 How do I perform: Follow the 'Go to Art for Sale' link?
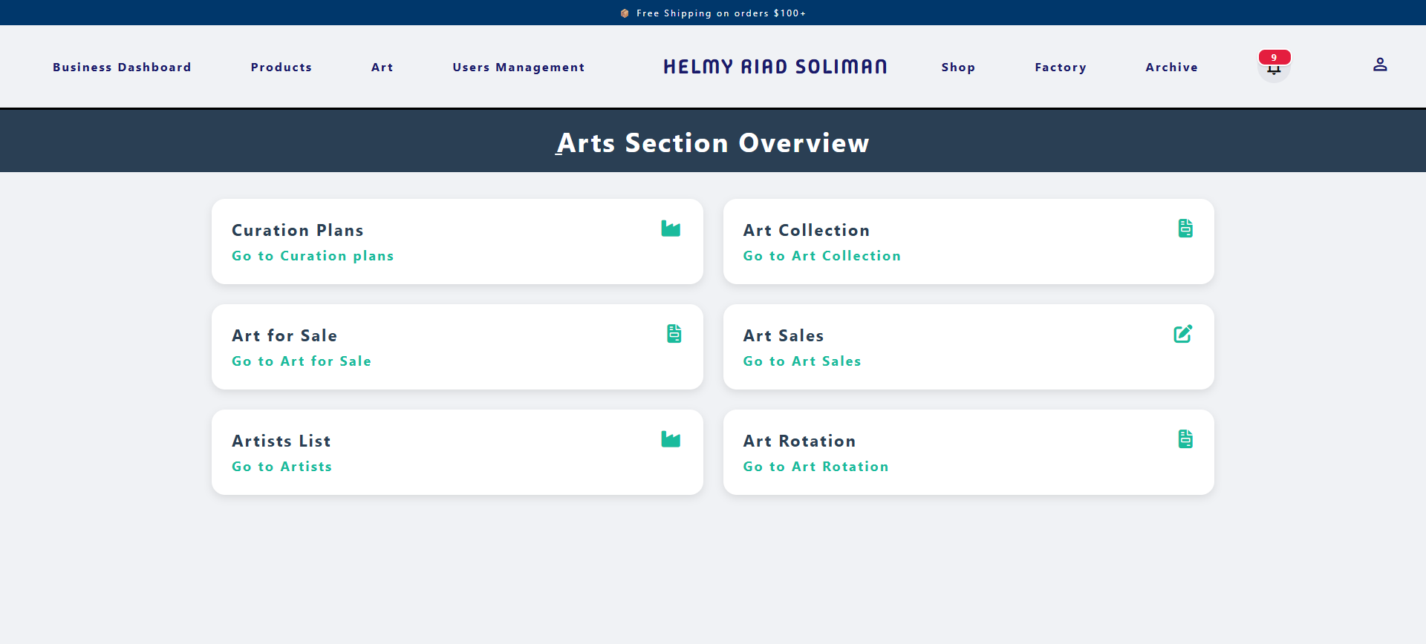click(x=302, y=361)
